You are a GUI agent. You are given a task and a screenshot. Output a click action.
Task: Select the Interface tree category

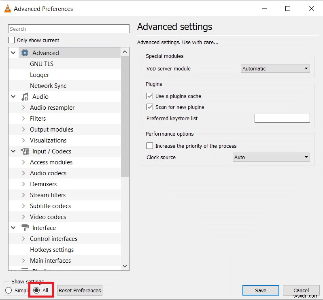click(x=44, y=228)
